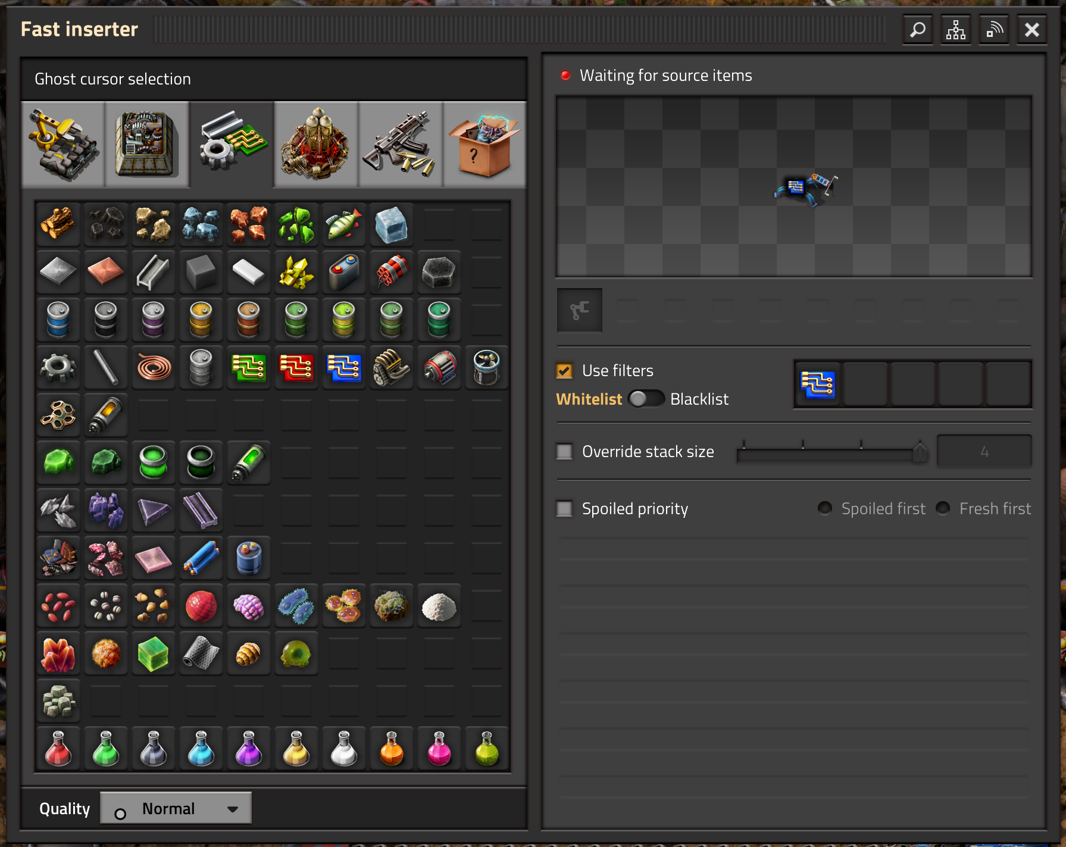Select uranium ore
This screenshot has width=1066, height=847.
pyautogui.click(x=296, y=225)
